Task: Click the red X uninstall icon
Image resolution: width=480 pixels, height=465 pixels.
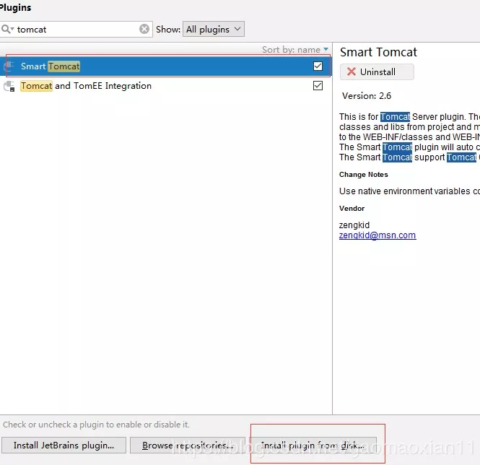Action: pyautogui.click(x=351, y=71)
